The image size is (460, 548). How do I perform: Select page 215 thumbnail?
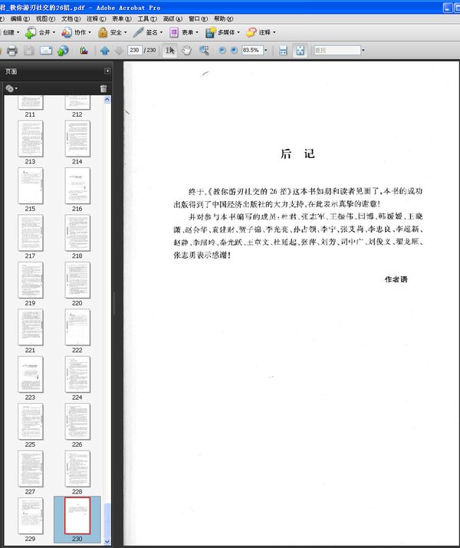31,186
